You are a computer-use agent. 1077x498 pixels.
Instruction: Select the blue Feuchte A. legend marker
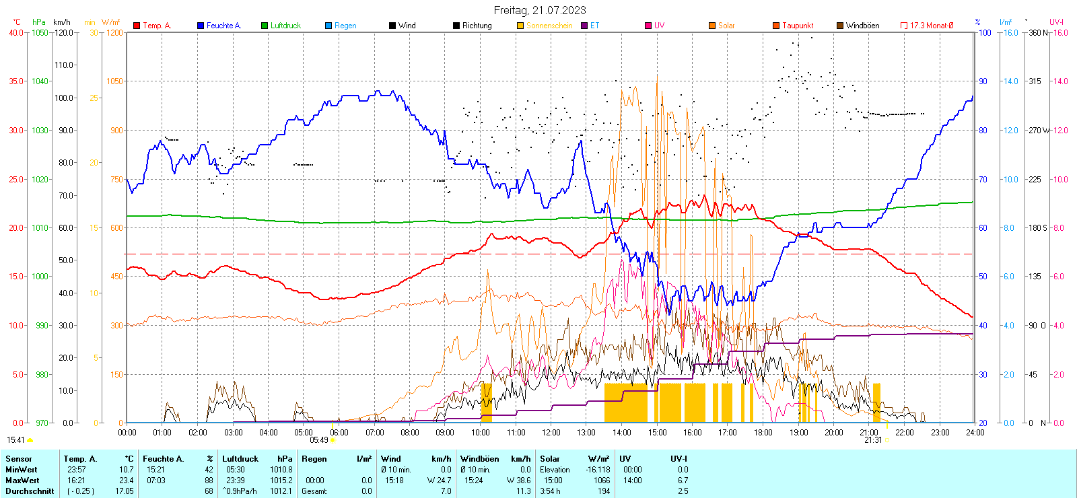(x=201, y=26)
